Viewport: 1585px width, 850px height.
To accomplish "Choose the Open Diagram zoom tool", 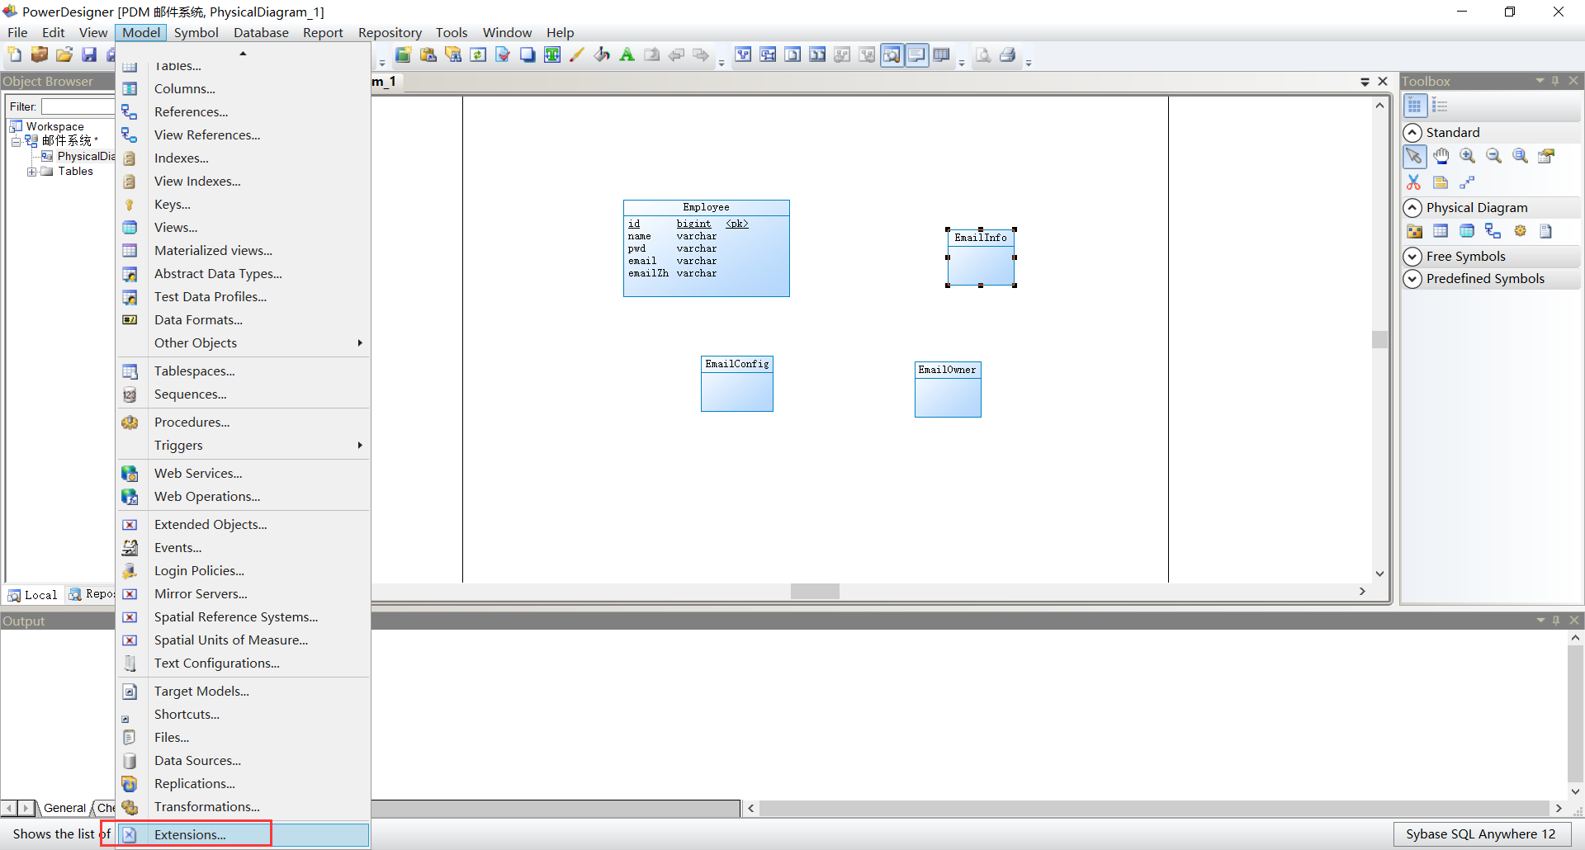I will coord(1521,156).
